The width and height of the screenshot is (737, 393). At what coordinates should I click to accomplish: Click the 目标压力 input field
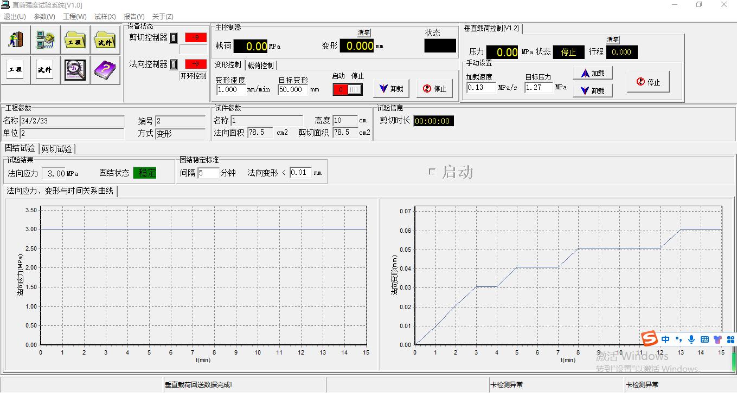click(539, 87)
